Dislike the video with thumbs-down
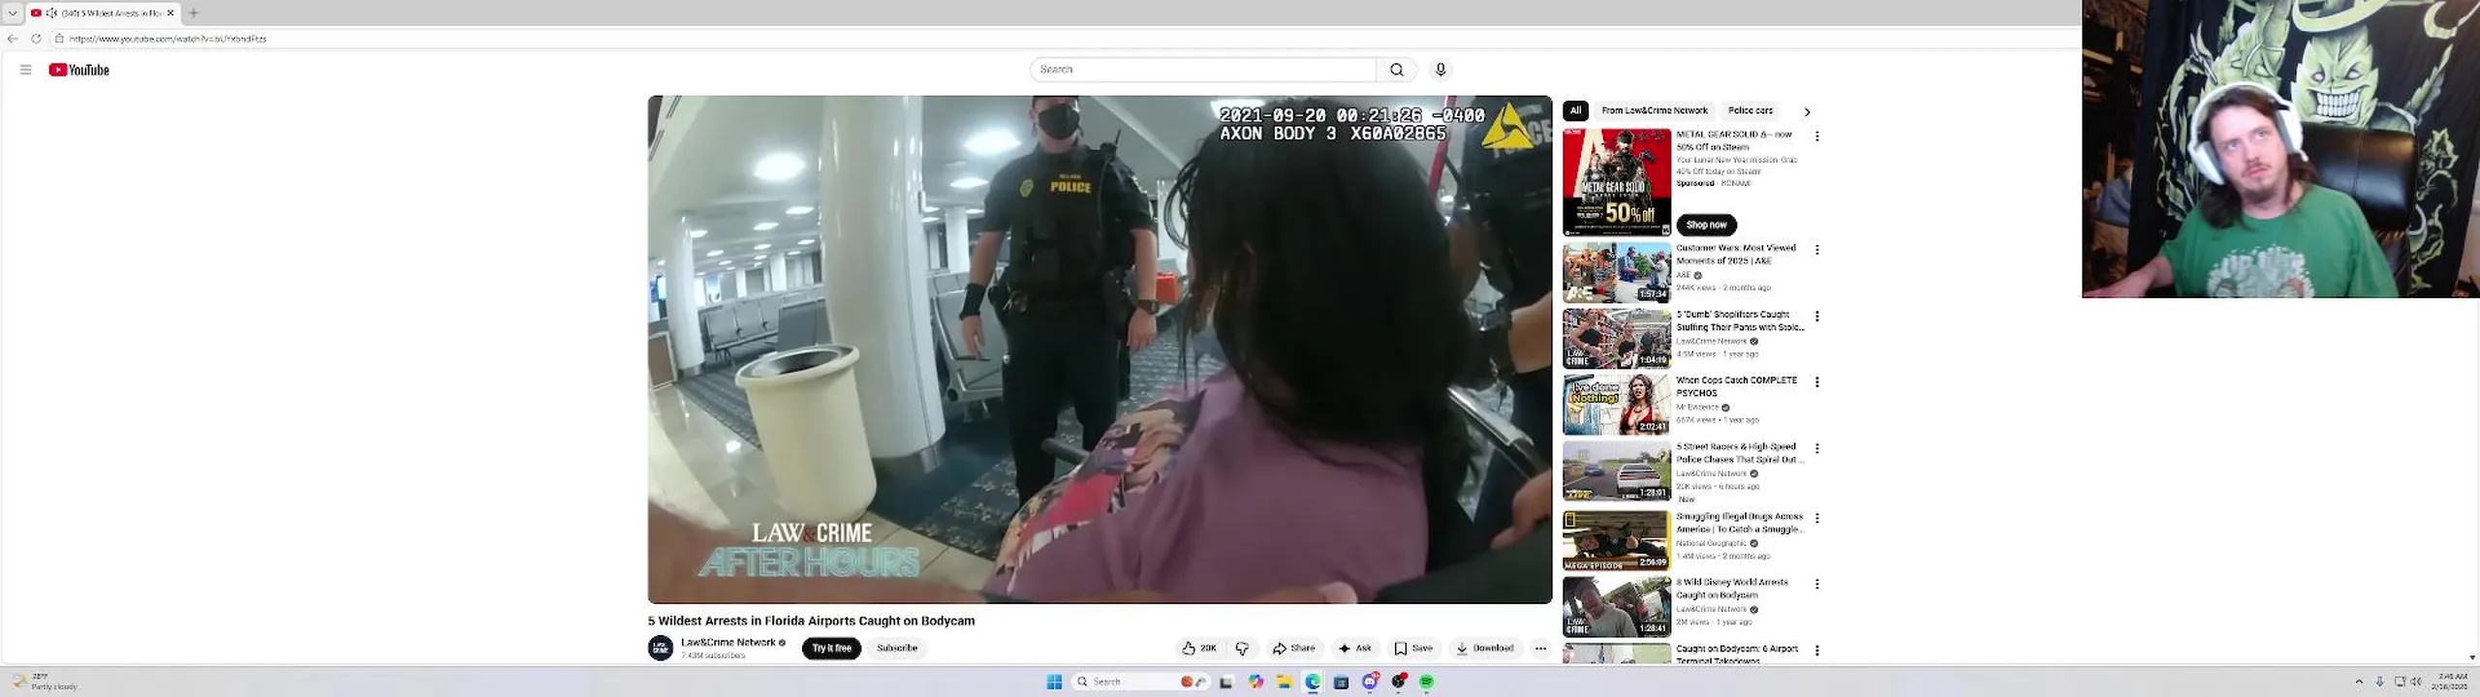The height and width of the screenshot is (697, 2480). click(x=1242, y=649)
